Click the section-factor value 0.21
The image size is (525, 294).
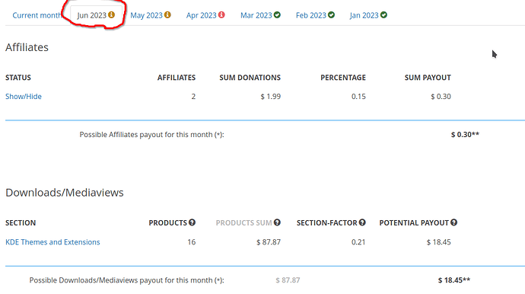point(358,242)
